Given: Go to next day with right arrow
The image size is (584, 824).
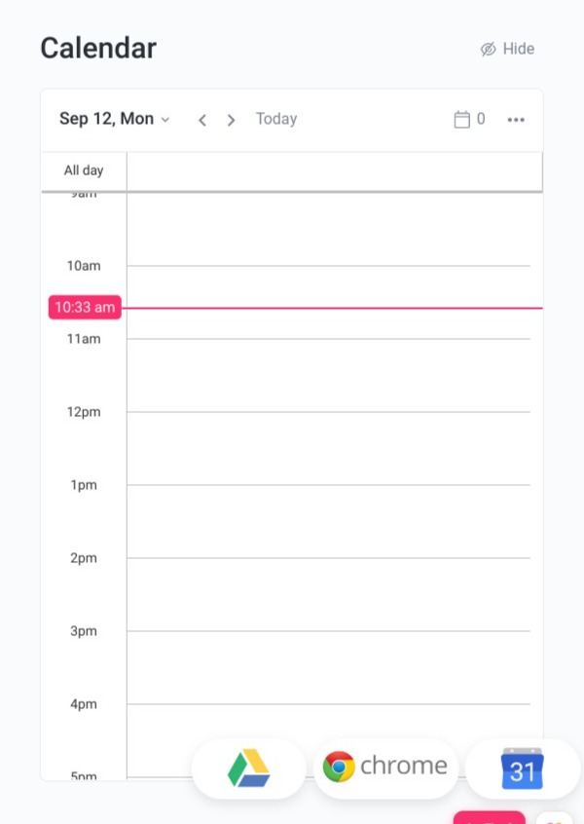Looking at the screenshot, I should click(231, 120).
